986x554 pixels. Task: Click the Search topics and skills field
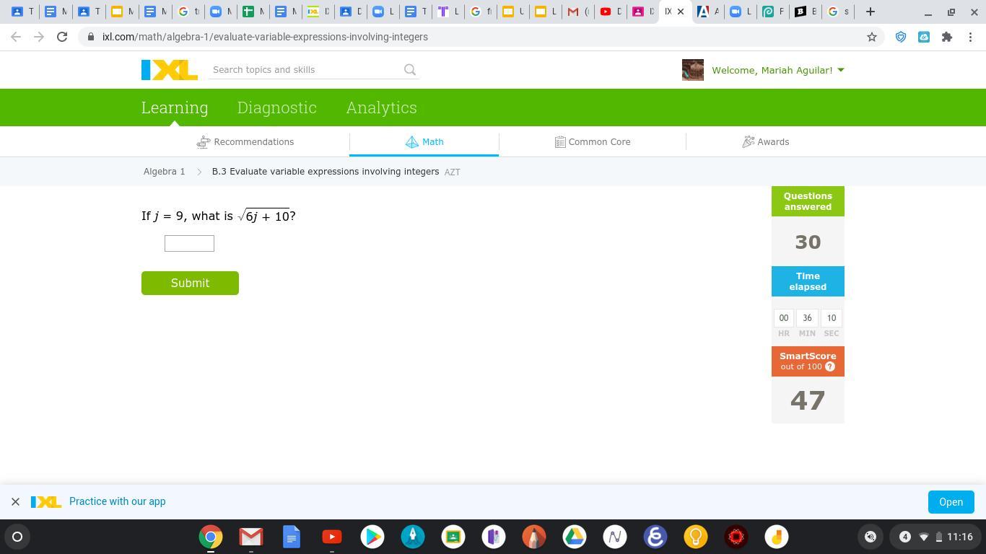click(x=305, y=70)
